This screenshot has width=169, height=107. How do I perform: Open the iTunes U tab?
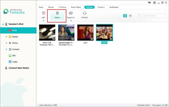click(x=101, y=7)
